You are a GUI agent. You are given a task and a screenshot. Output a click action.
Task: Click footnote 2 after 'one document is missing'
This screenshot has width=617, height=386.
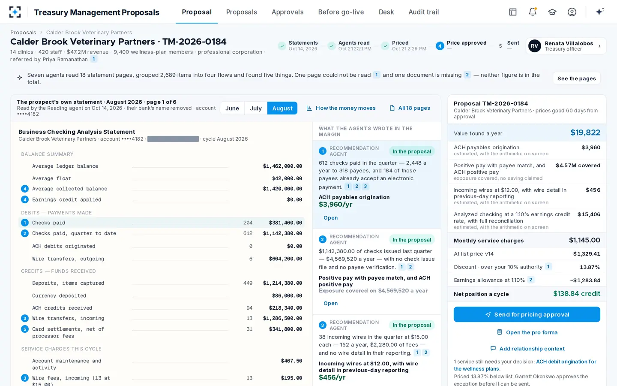467,75
